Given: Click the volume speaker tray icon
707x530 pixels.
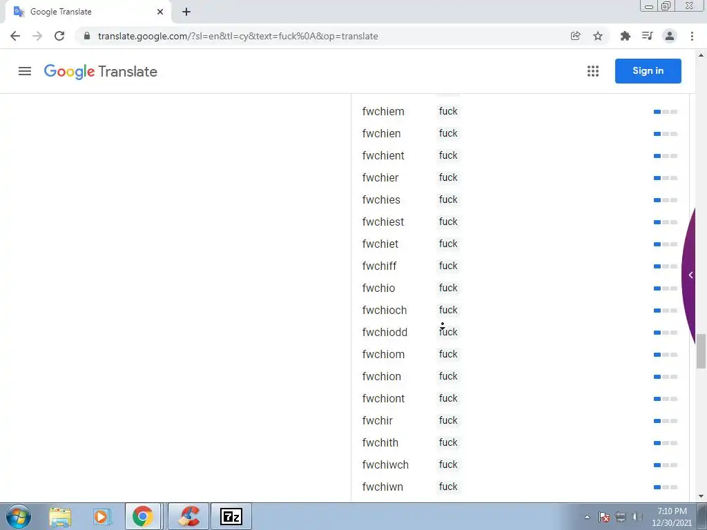Looking at the screenshot, I should point(637,517).
